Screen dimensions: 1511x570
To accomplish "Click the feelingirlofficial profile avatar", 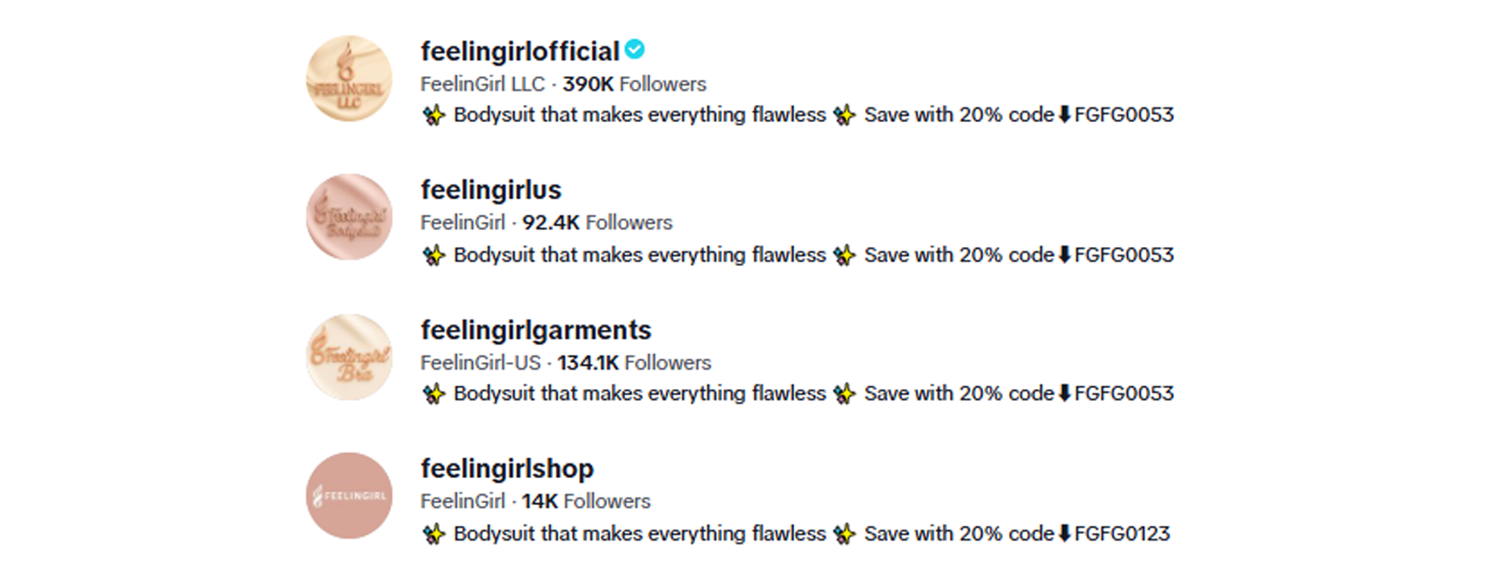I will click(x=348, y=79).
